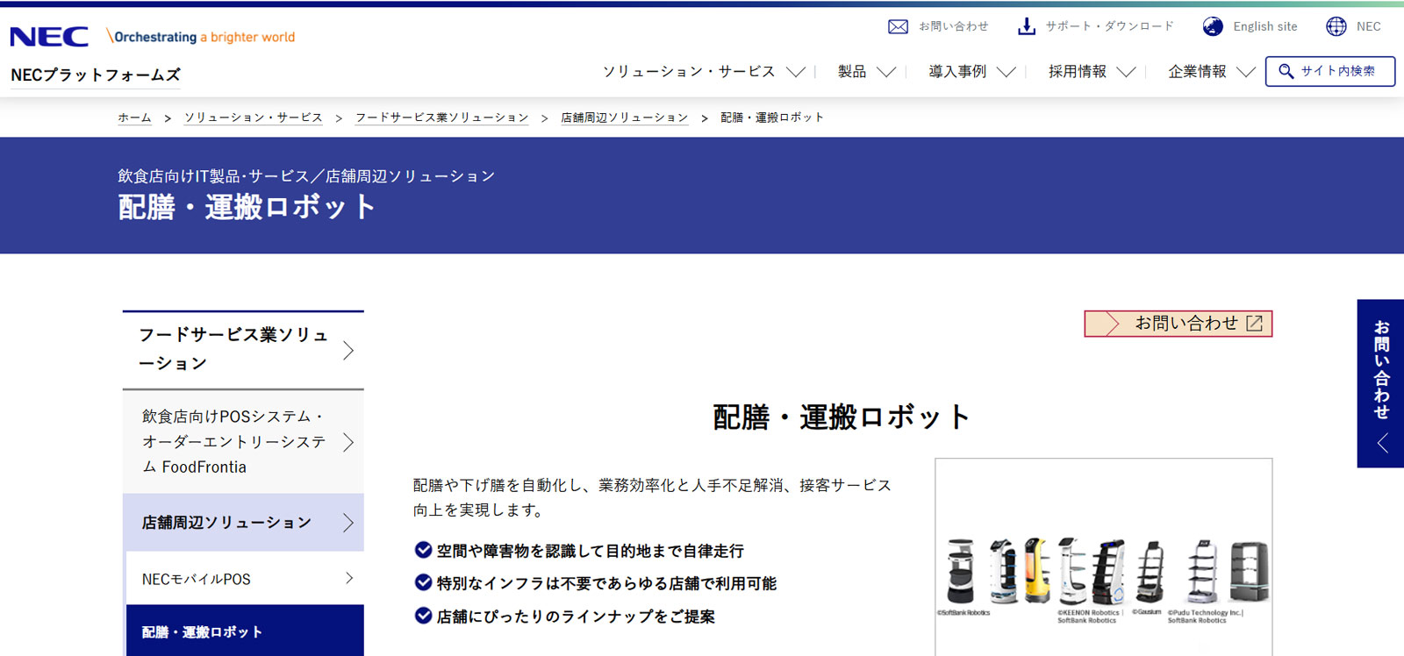
Task: Click 店舗にぴったりのラインナップ bullet text
Action: click(576, 617)
